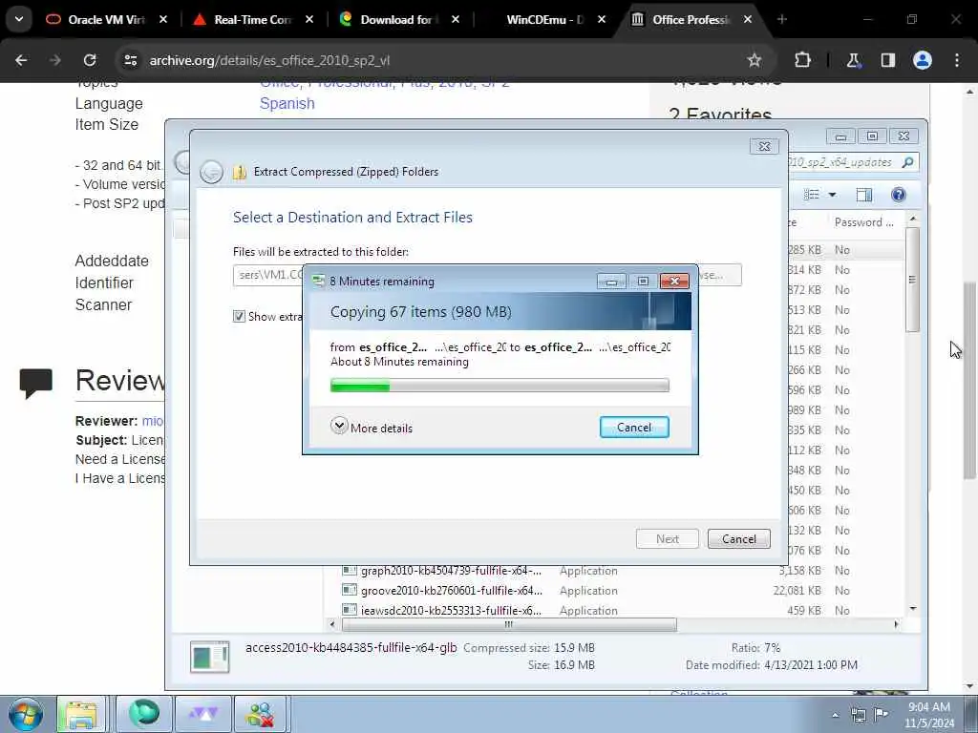Go back to previous page

(x=21, y=60)
